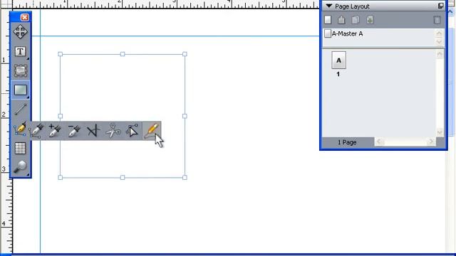The image size is (456, 256).
Task: Click the box's bottom-right resize handle
Action: coord(185,178)
